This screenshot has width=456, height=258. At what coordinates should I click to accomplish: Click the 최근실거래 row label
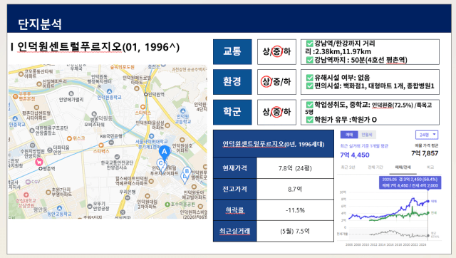coord(235,231)
